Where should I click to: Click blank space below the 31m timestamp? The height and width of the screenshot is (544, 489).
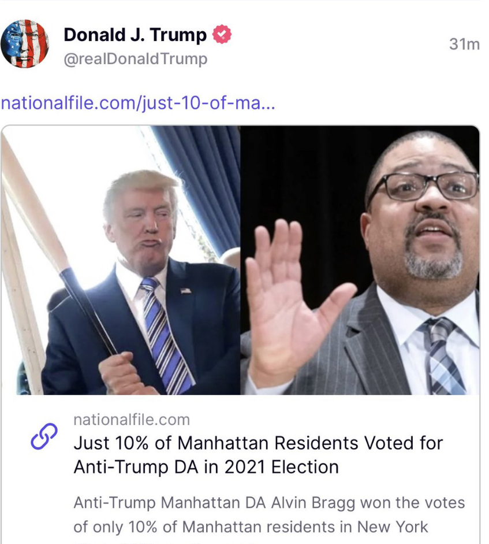point(464,76)
